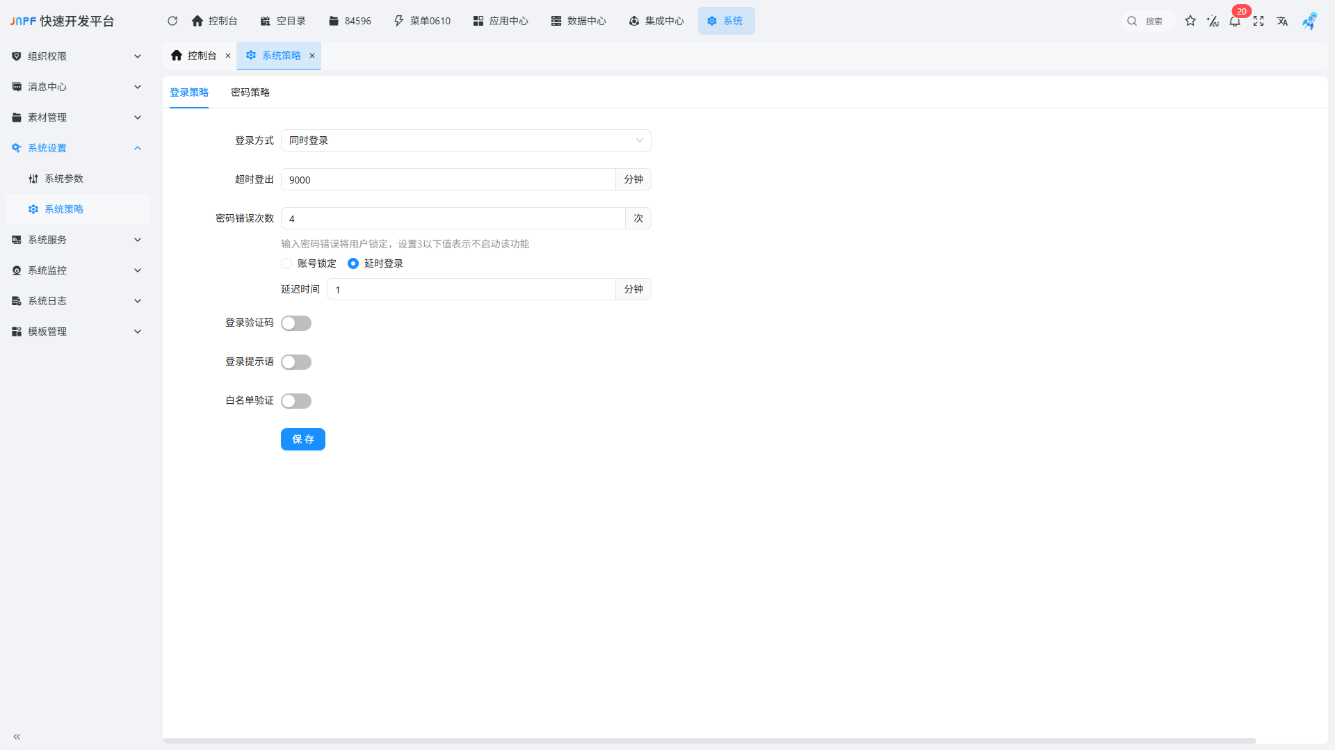This screenshot has height=750, width=1335.
Task: Open 数据中心 in top navigation
Action: 578,21
